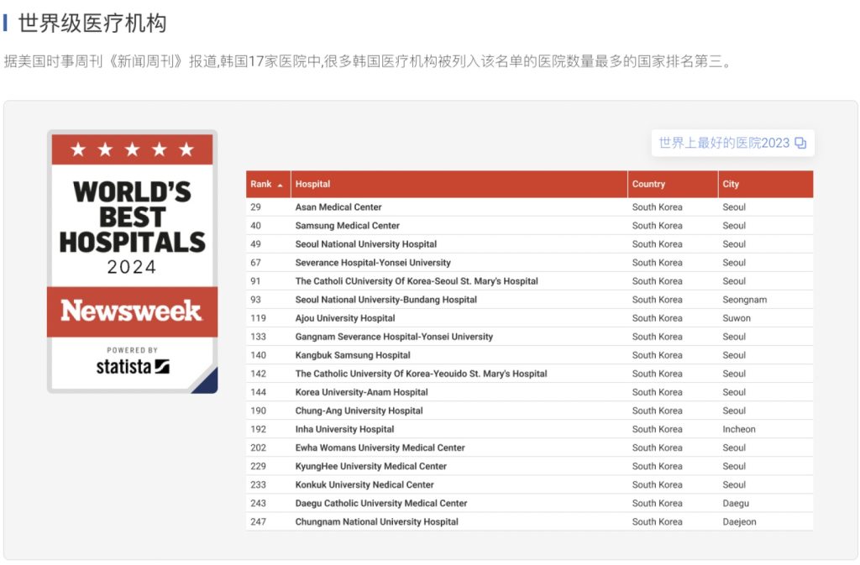Viewport: 860px width, 565px height.
Task: Select the Daegu city cell
Action: click(736, 504)
